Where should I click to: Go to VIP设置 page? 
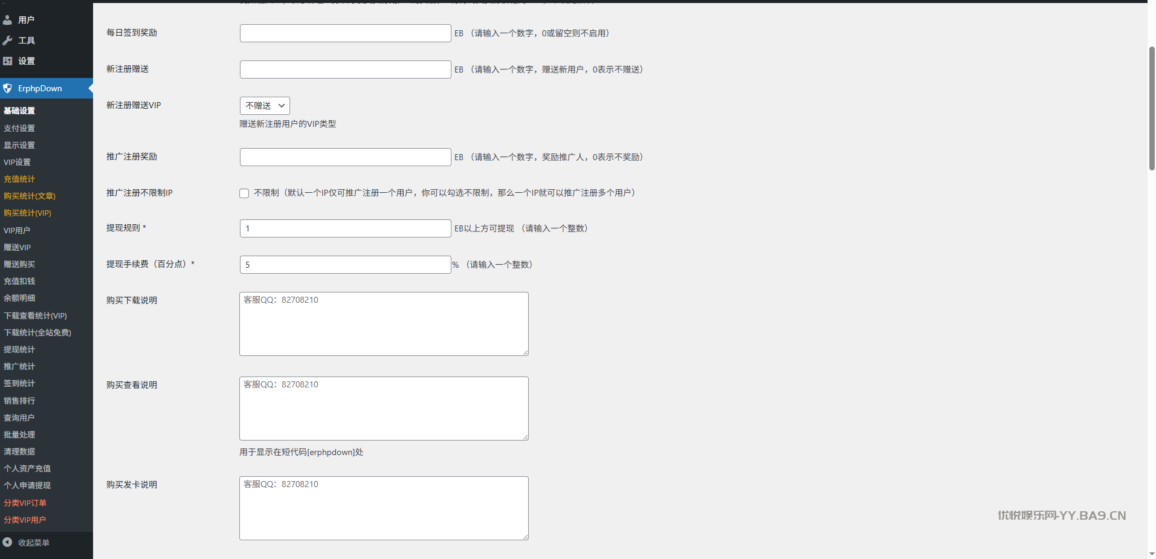(17, 162)
